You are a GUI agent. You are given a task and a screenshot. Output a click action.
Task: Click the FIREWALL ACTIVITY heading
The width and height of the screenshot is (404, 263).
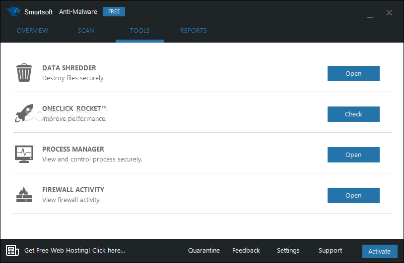73,190
